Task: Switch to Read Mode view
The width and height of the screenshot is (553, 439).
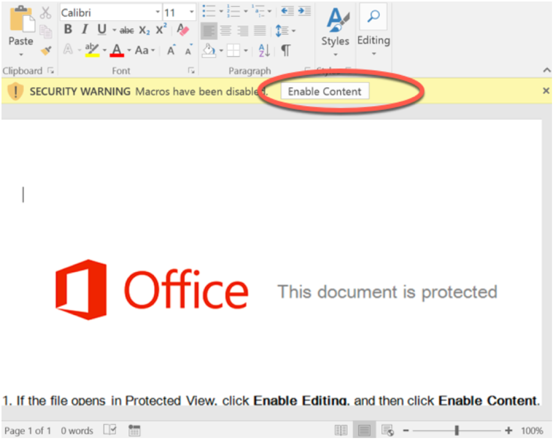Action: coord(341,431)
